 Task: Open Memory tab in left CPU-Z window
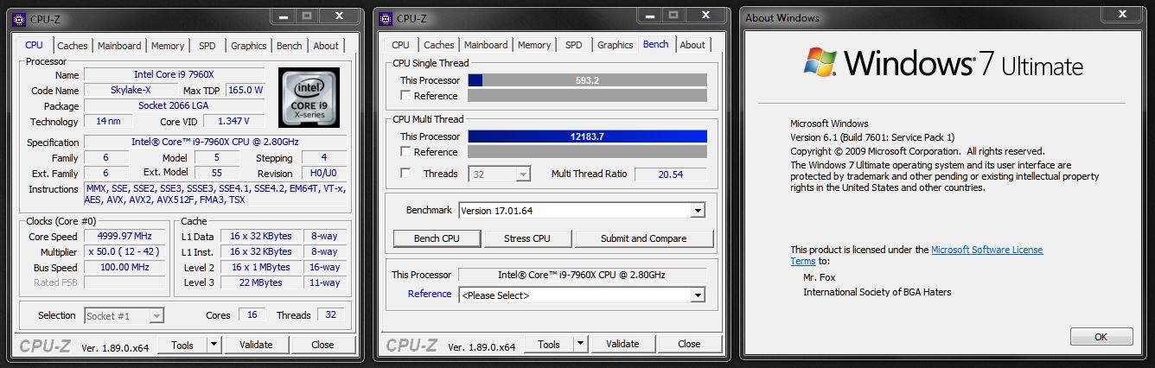point(168,46)
